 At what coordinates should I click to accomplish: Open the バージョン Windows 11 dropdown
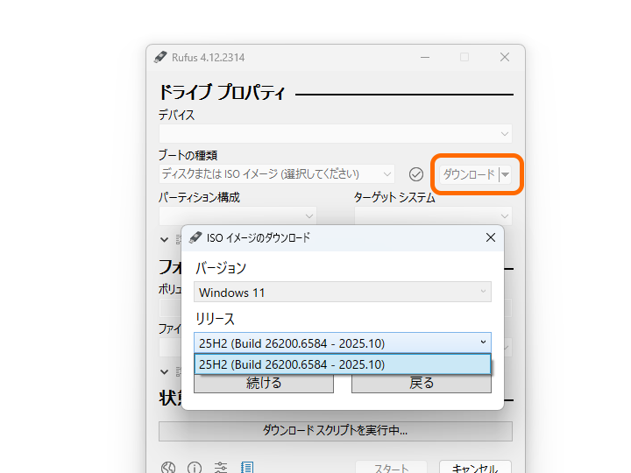pos(343,292)
